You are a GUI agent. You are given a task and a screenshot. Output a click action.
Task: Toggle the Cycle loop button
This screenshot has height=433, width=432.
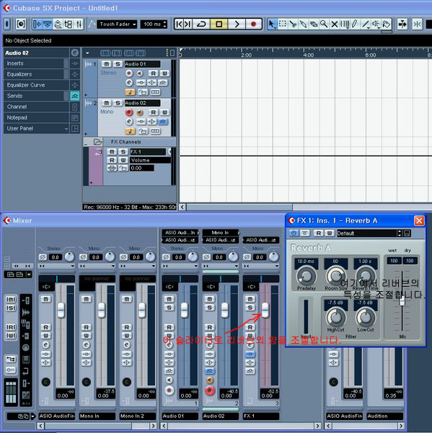[x=201, y=24]
